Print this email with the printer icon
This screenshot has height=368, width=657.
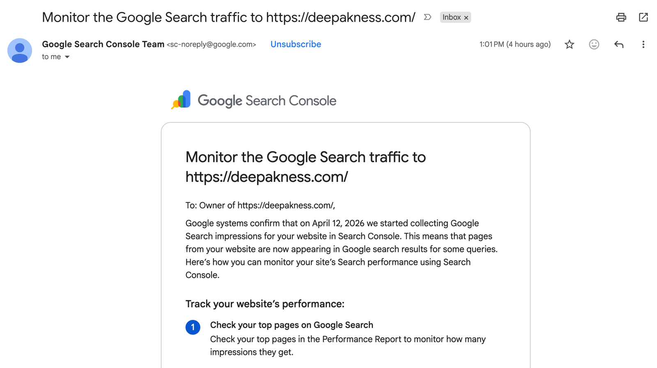tap(621, 17)
